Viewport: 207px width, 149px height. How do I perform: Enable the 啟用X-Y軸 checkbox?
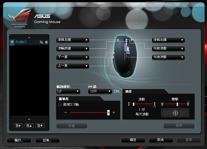point(60,104)
